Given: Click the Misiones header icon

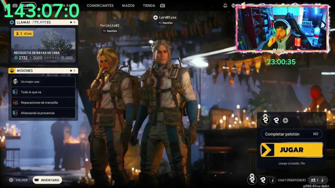Looking at the screenshot, I should point(12,71).
